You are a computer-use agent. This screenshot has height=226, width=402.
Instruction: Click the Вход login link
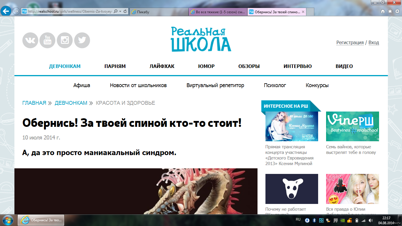[373, 42]
